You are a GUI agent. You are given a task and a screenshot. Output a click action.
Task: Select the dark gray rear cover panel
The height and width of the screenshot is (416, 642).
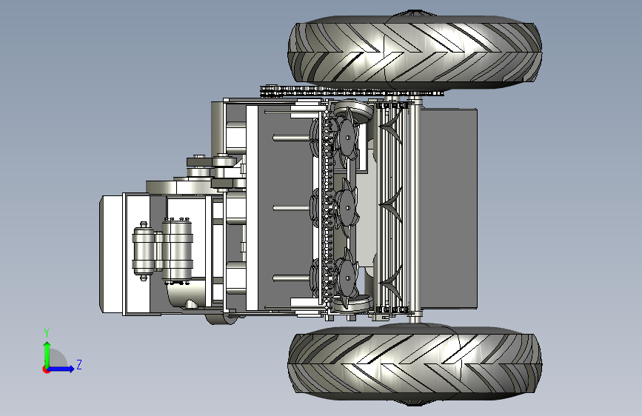[449, 208]
